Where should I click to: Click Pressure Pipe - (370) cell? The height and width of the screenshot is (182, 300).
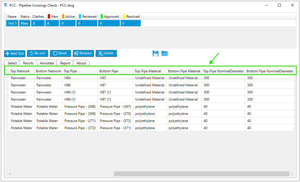115,114
